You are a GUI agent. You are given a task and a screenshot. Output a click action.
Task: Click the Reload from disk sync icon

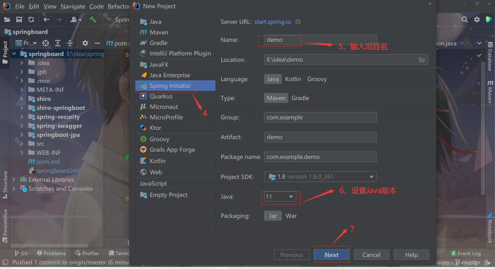click(x=31, y=20)
